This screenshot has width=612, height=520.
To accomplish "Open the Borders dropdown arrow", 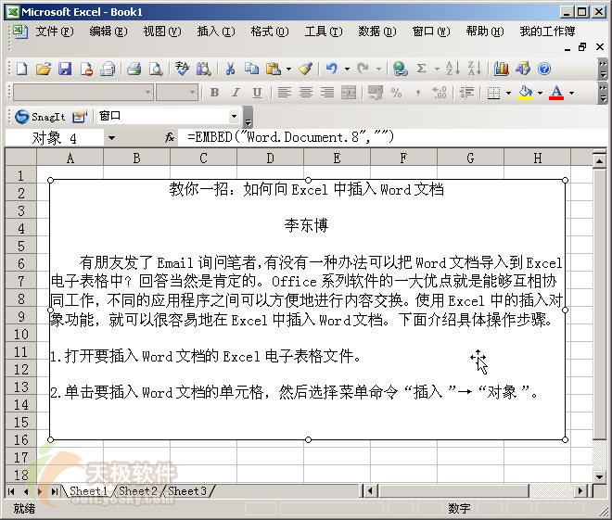I will (x=508, y=94).
